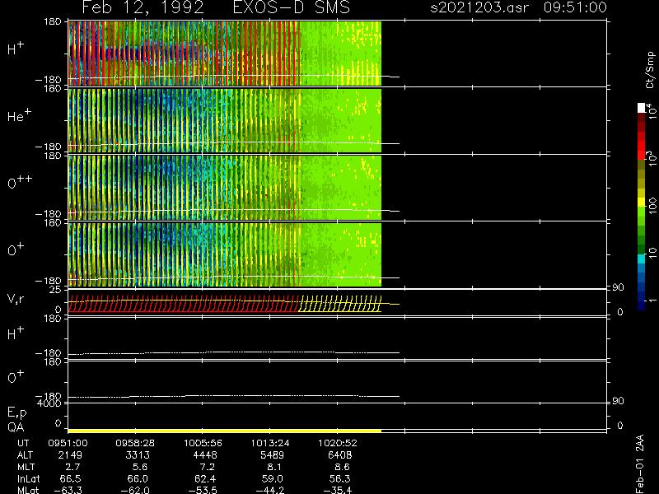Click the "4000" tick on E,p axis

(x=49, y=403)
